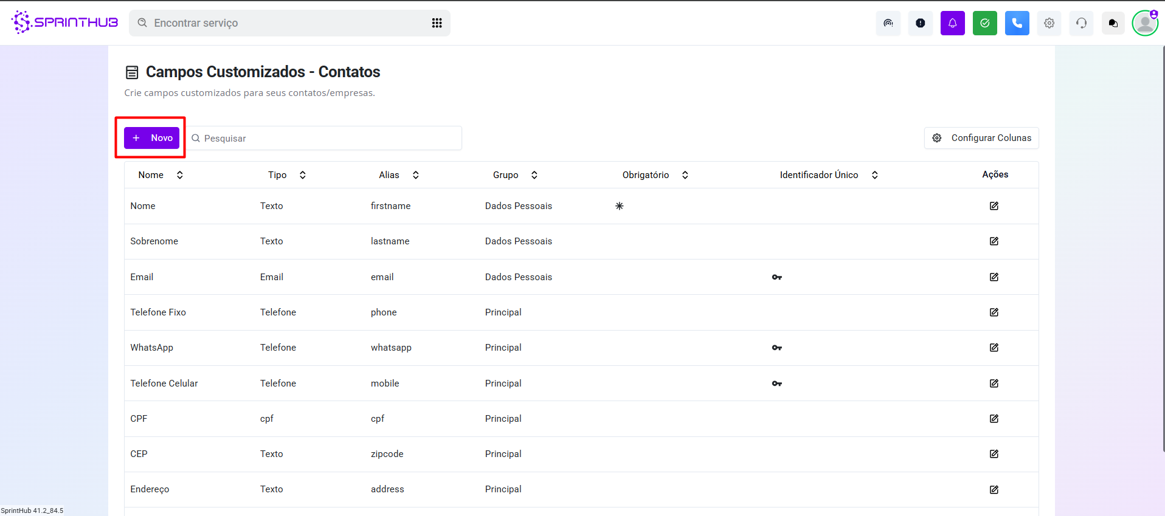This screenshot has width=1165, height=516.
Task: Click edit icon for CPF field
Action: (994, 419)
